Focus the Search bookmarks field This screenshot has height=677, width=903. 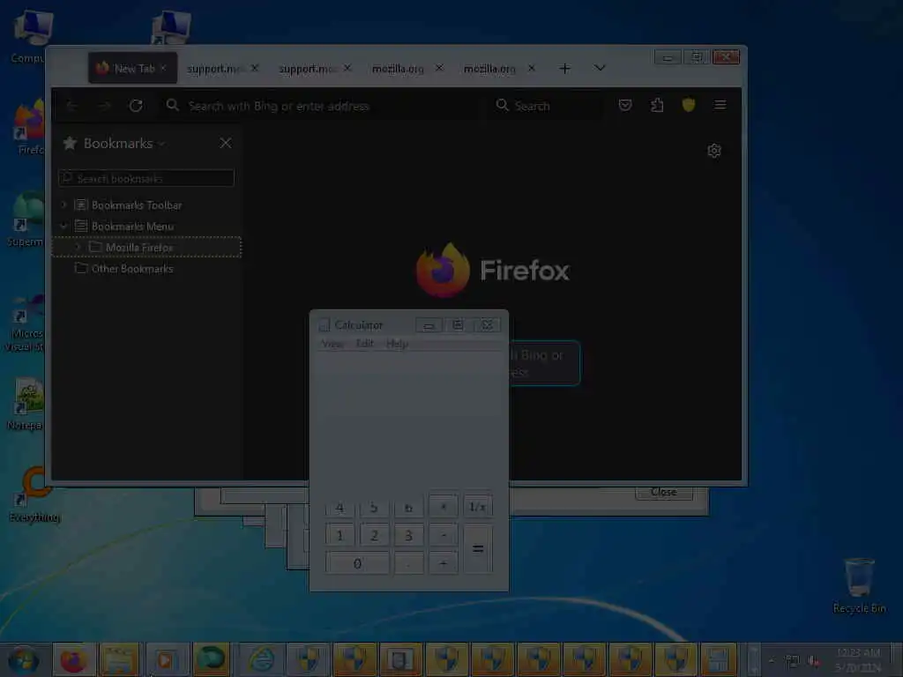tap(146, 178)
